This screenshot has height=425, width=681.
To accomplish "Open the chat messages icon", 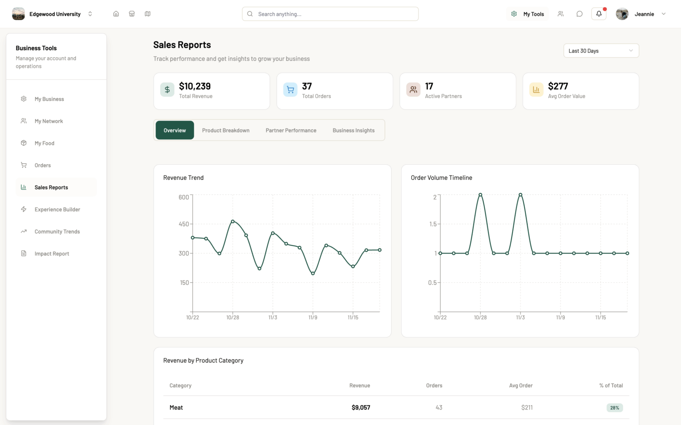I will [x=579, y=14].
